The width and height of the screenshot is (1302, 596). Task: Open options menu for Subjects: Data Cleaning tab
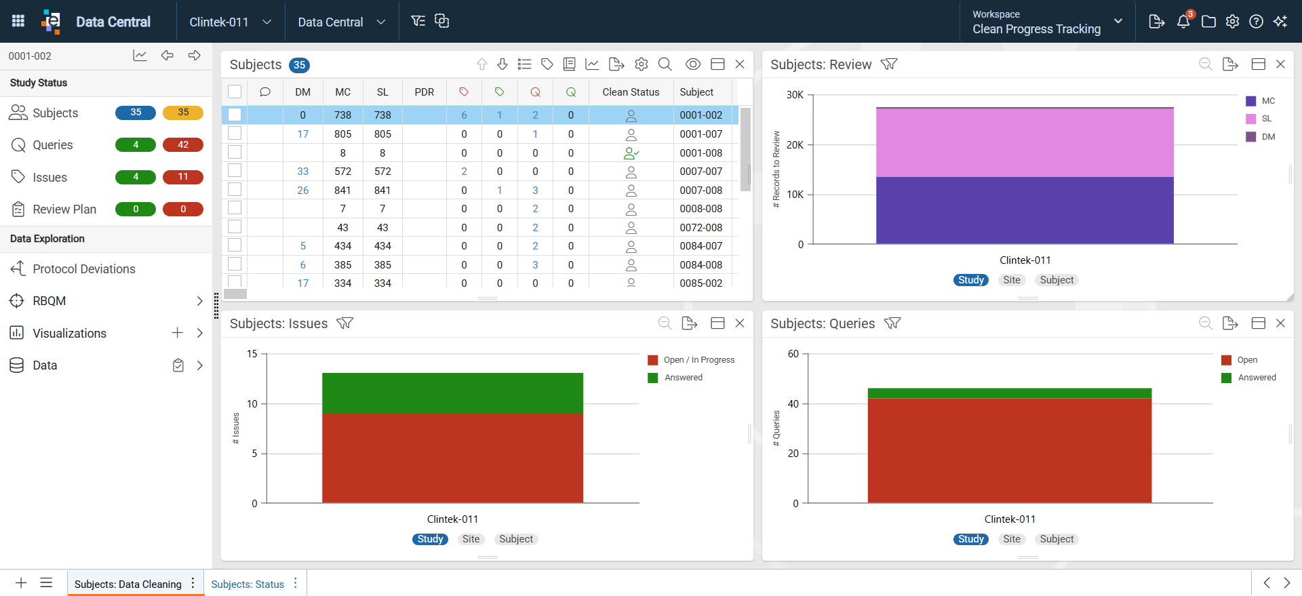tap(193, 583)
